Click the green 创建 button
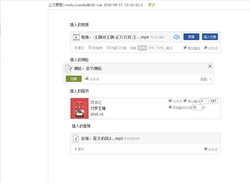The width and height of the screenshot is (250, 183). [x=74, y=79]
